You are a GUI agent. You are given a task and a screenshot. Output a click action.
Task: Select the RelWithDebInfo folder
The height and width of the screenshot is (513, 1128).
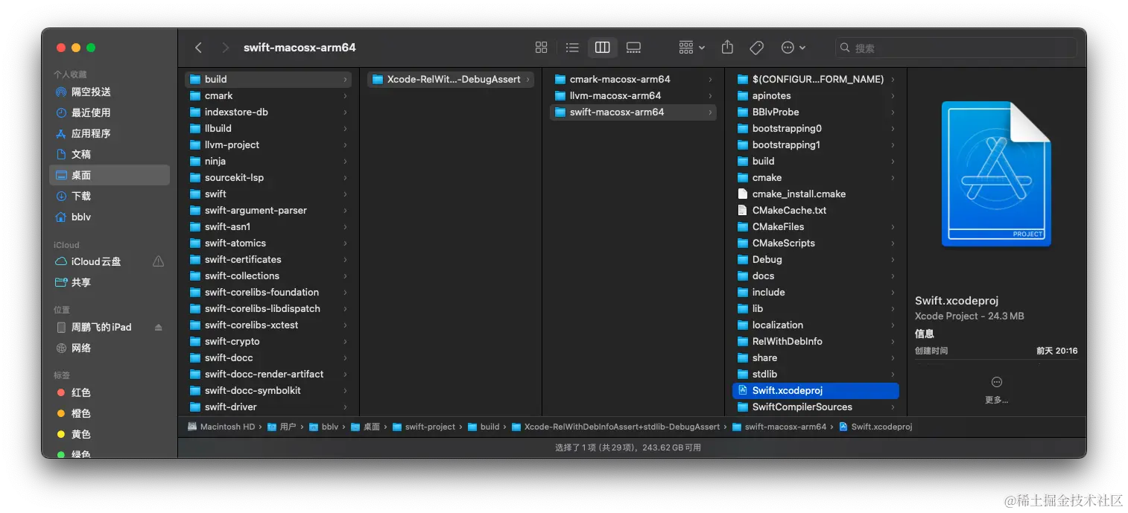point(816,341)
